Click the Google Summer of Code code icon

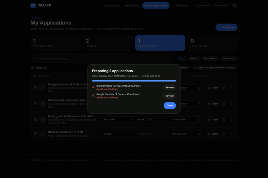point(43,88)
